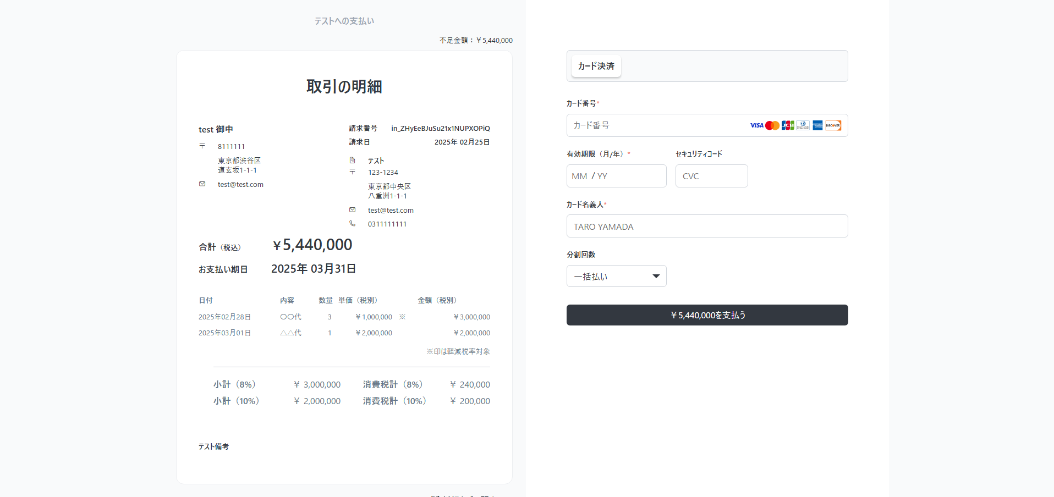Select the カード決済 payment tab

click(x=596, y=66)
